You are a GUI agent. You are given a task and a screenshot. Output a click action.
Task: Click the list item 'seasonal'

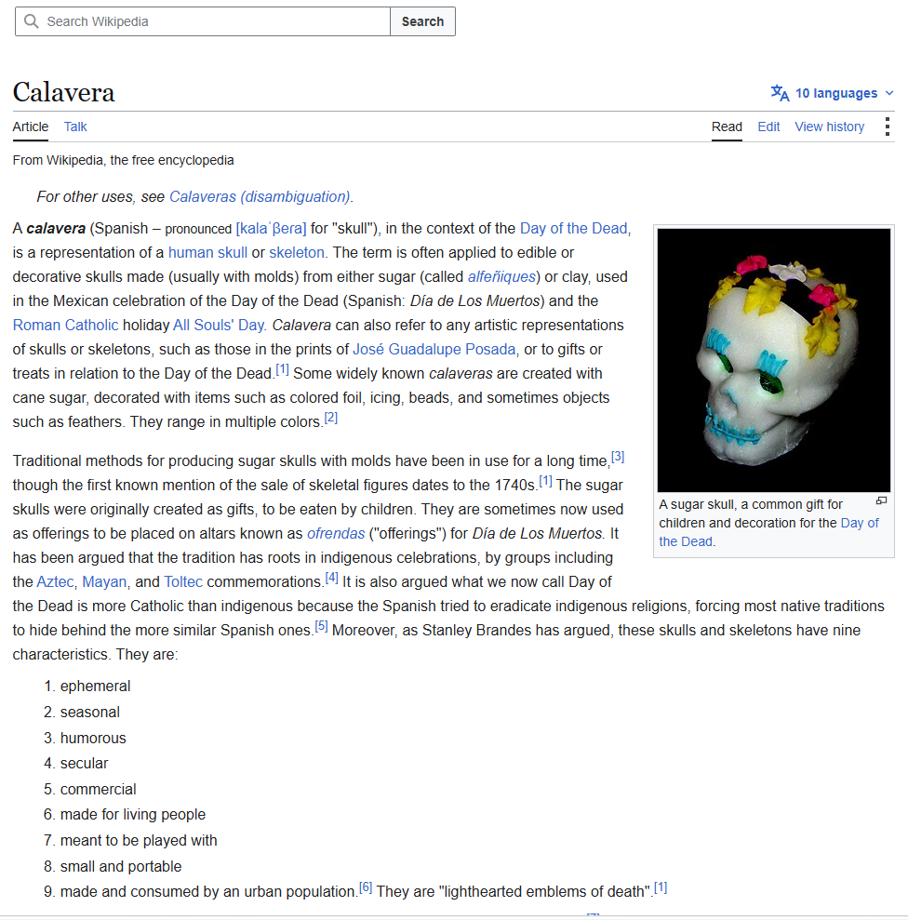point(90,712)
